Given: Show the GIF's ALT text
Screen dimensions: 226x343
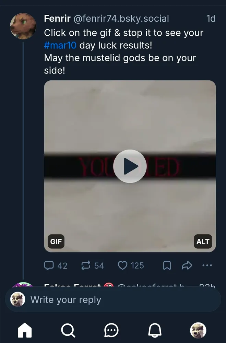Looking at the screenshot, I should tap(203, 241).
